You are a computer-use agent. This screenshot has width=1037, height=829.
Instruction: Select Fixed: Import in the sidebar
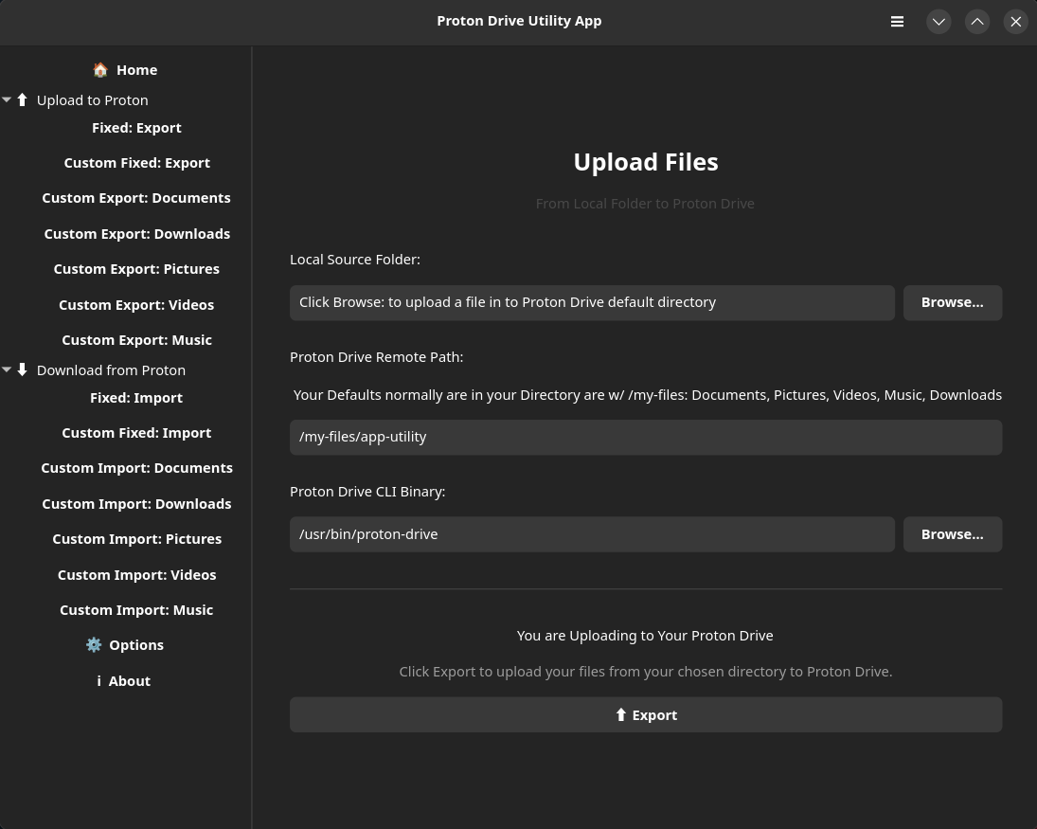(136, 398)
